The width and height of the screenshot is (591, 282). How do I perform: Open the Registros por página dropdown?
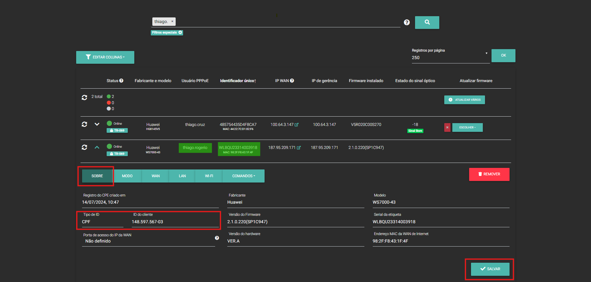(x=450, y=58)
